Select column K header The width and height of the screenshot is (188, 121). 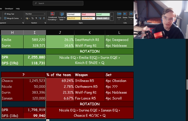pyautogui.click(x=90, y=33)
